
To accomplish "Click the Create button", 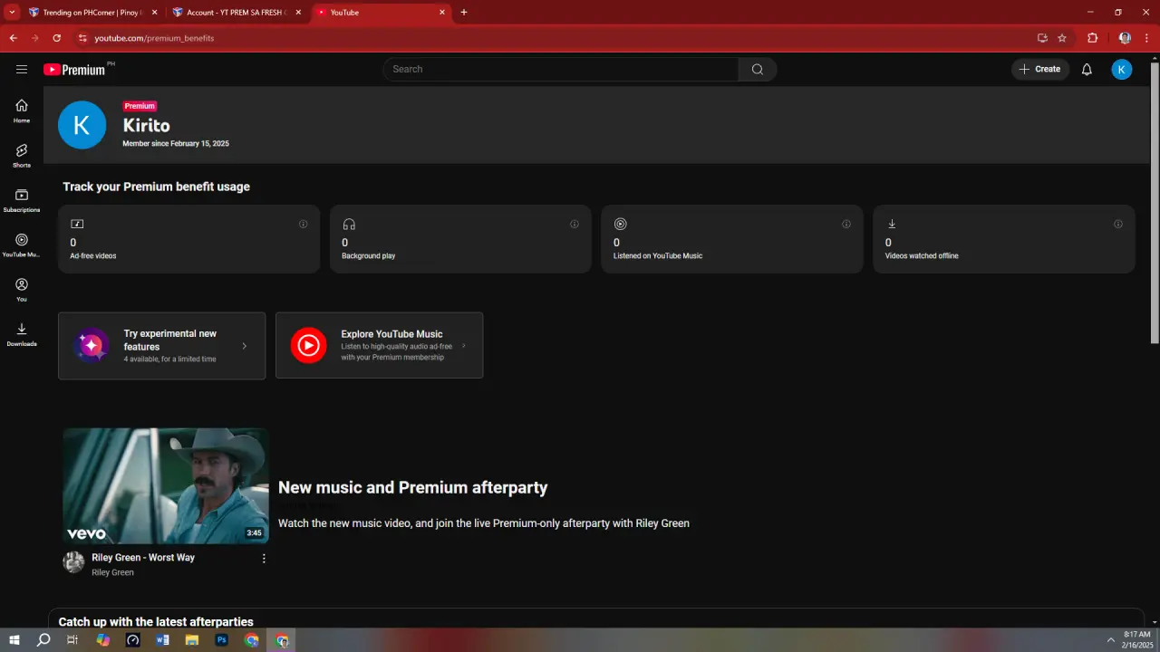I will [x=1039, y=69].
